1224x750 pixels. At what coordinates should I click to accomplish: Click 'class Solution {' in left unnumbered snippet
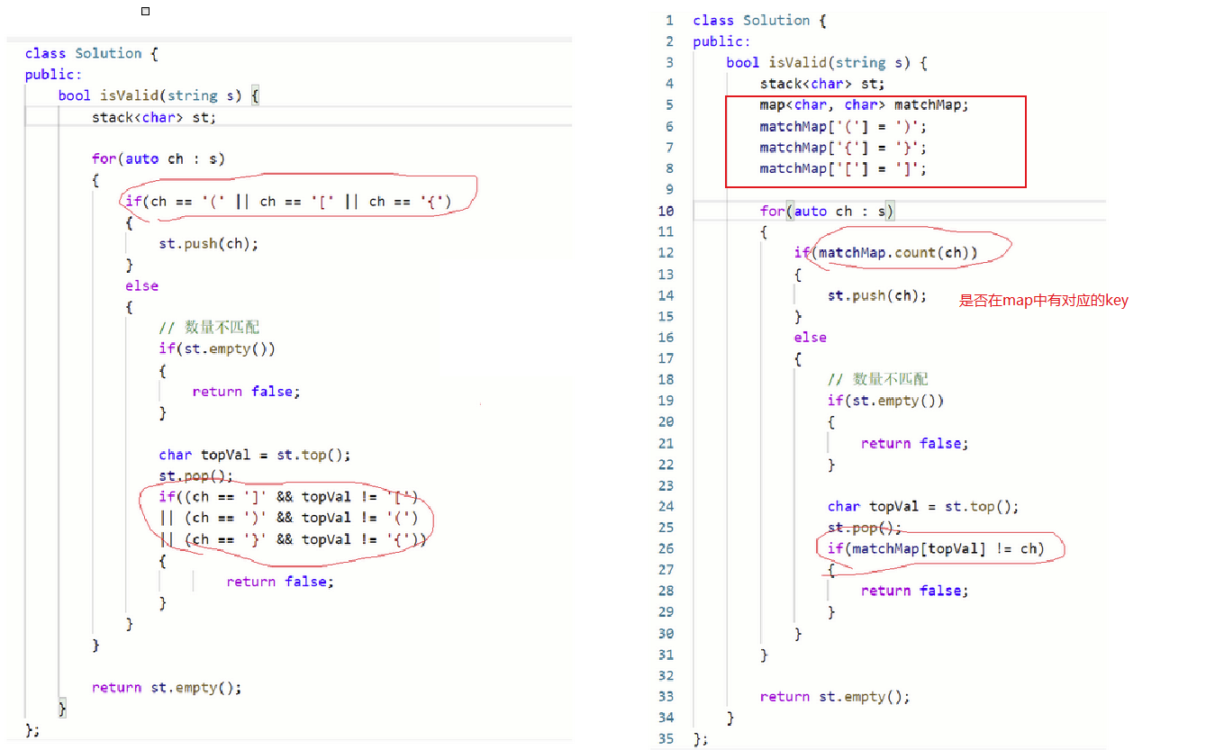click(x=92, y=53)
